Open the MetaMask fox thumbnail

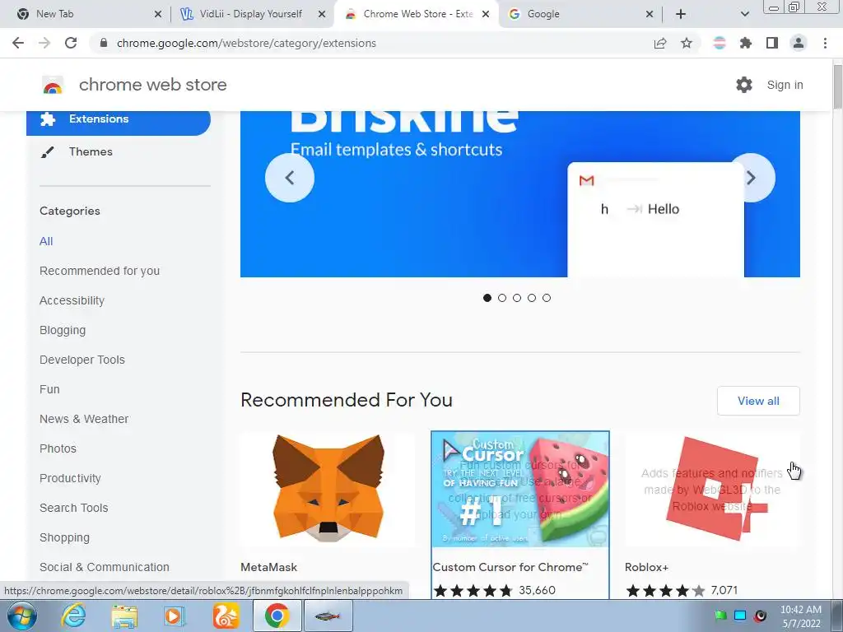click(328, 489)
